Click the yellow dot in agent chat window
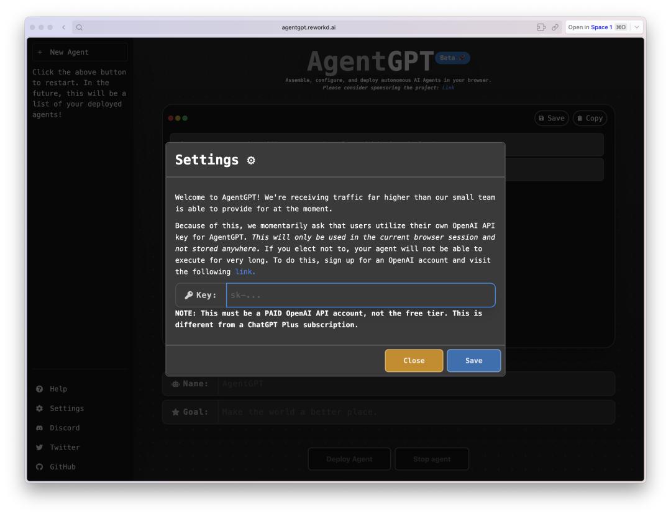 [178, 118]
